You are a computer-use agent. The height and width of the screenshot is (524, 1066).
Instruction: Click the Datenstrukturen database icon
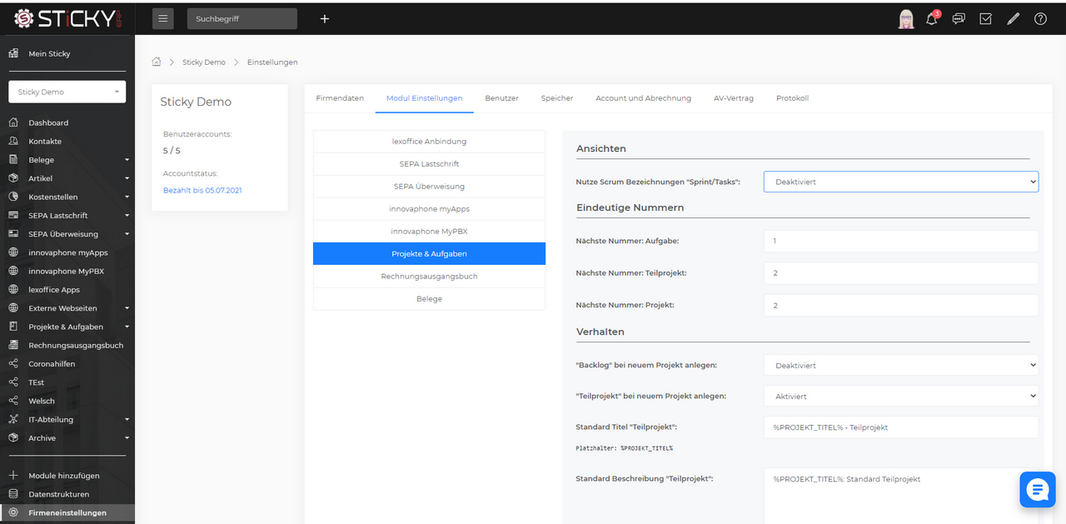point(13,494)
